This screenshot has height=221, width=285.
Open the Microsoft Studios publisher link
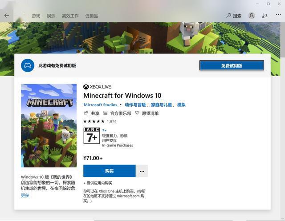click(100, 104)
